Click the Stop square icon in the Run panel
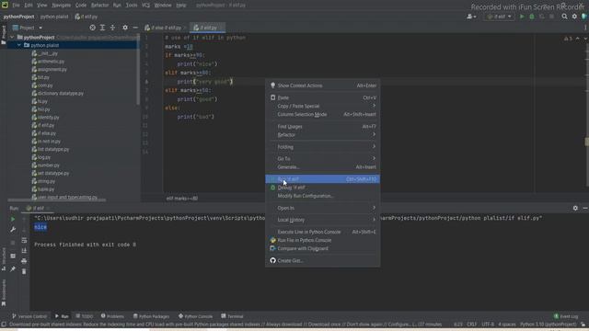The height and width of the screenshot is (331, 589). (x=13, y=243)
